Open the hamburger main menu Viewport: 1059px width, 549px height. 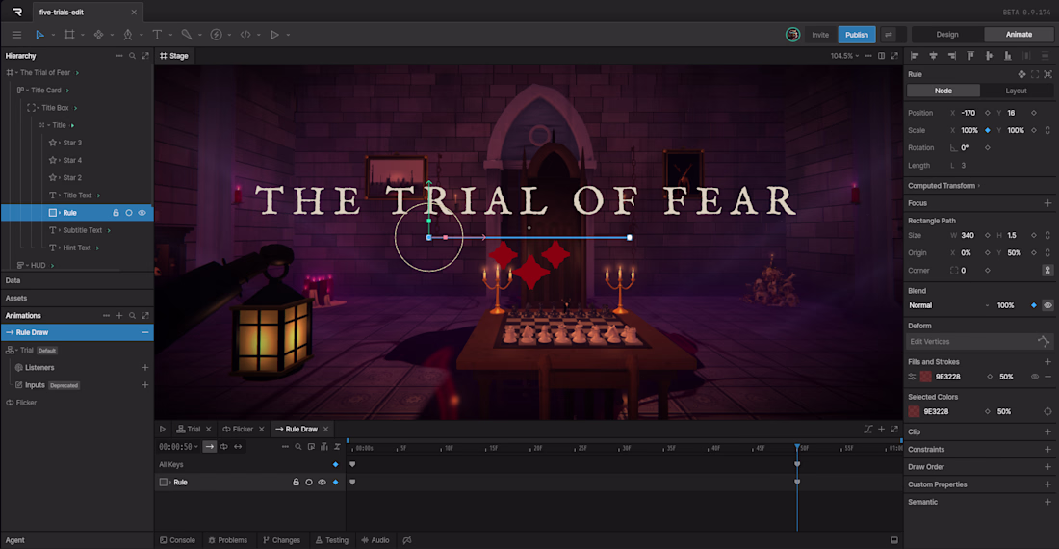pyautogui.click(x=16, y=35)
